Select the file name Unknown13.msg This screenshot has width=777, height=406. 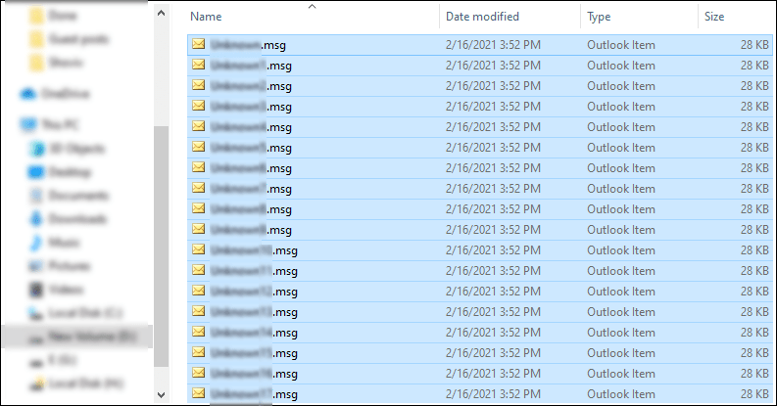pyautogui.click(x=254, y=312)
